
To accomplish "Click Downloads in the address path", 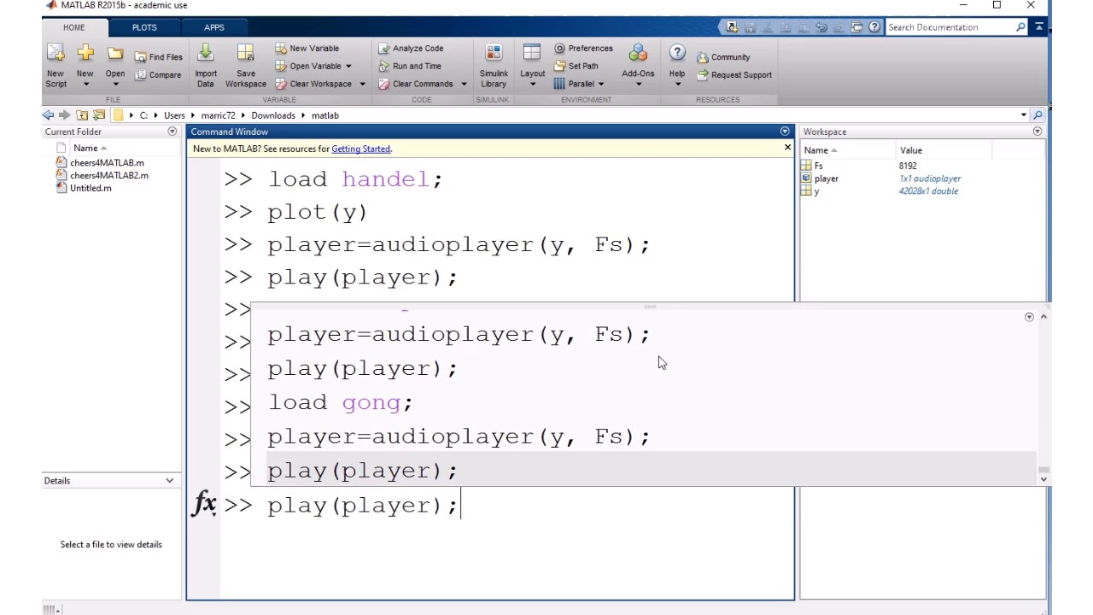I will [273, 115].
